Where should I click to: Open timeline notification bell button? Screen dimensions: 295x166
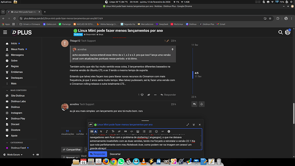[201, 104]
